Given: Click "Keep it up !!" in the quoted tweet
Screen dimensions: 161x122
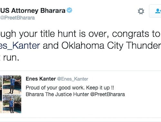Looking at the screenshot, I should pos(100,88).
